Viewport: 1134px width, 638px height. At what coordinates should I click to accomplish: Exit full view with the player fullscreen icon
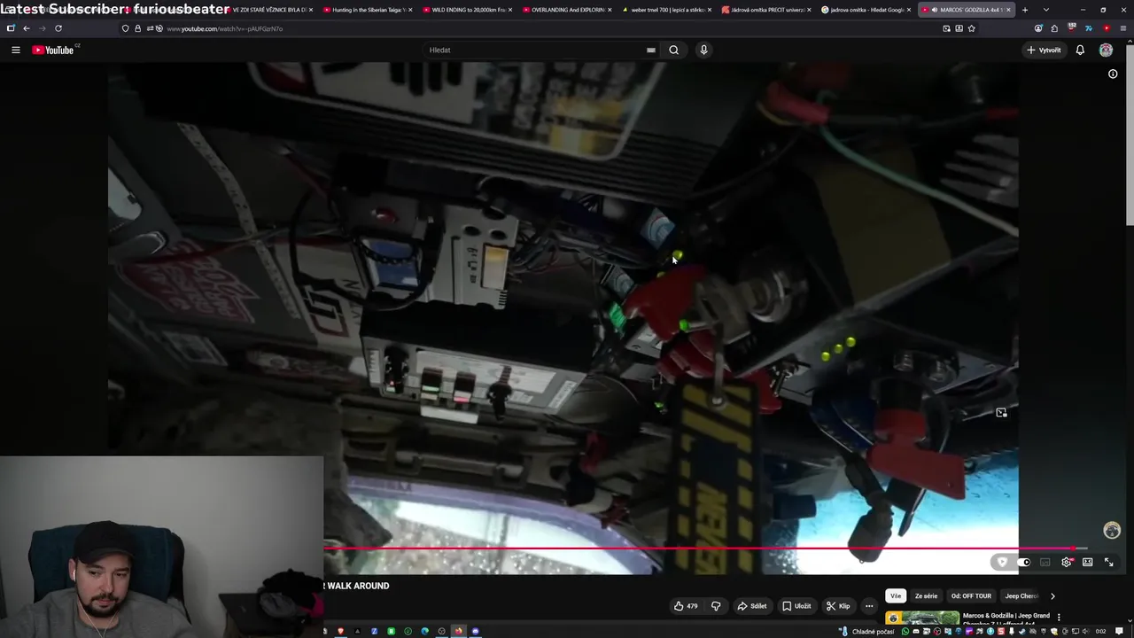1108,562
